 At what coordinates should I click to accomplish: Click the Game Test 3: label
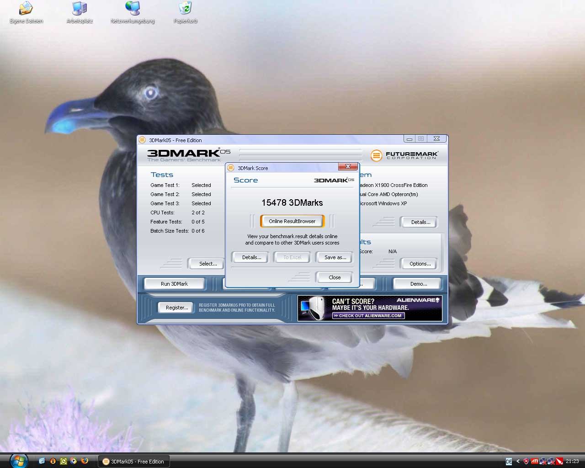point(165,203)
